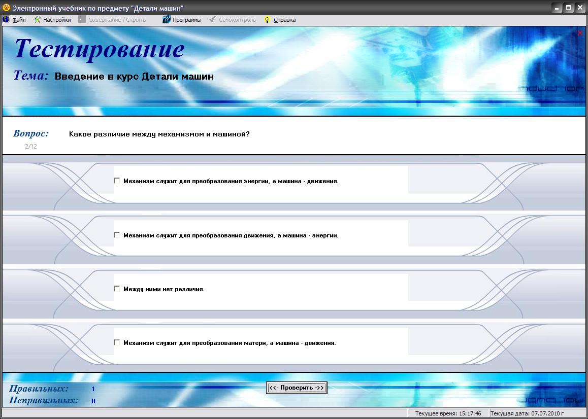The image size is (588, 419).
Task: Close the Электронный учебник window
Action: (580, 8)
